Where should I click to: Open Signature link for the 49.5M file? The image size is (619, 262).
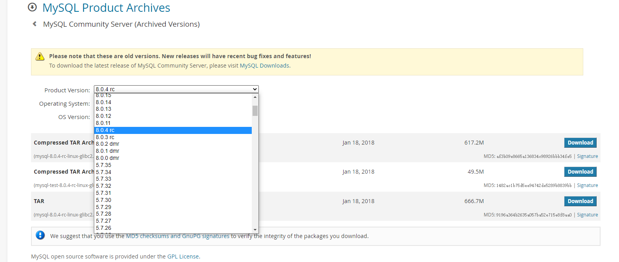click(x=587, y=185)
